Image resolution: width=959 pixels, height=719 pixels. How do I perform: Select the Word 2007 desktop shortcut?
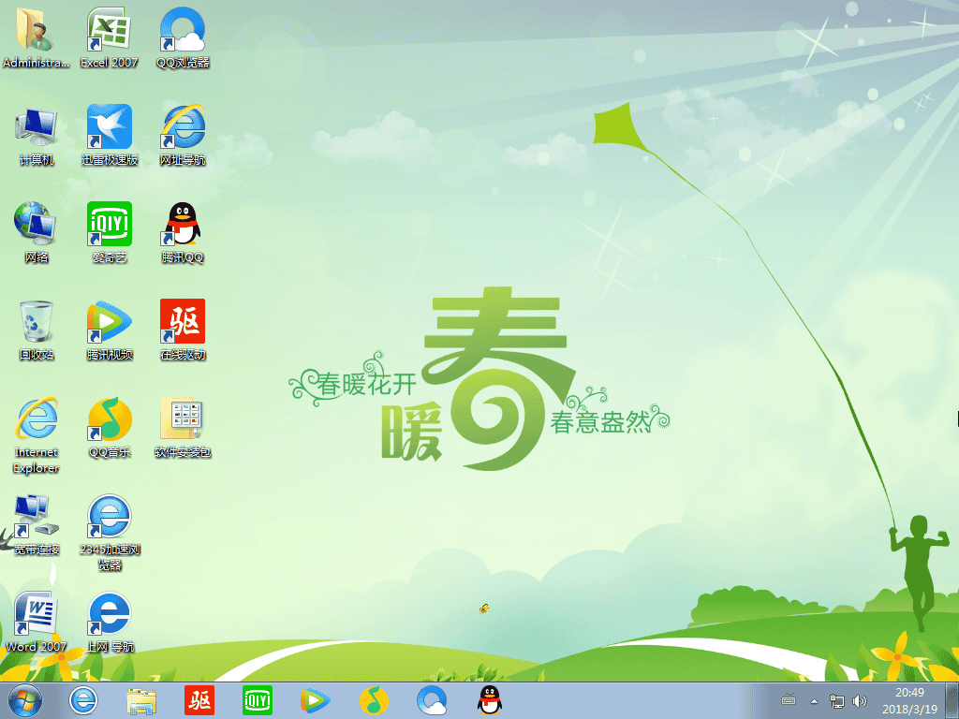coord(37,623)
